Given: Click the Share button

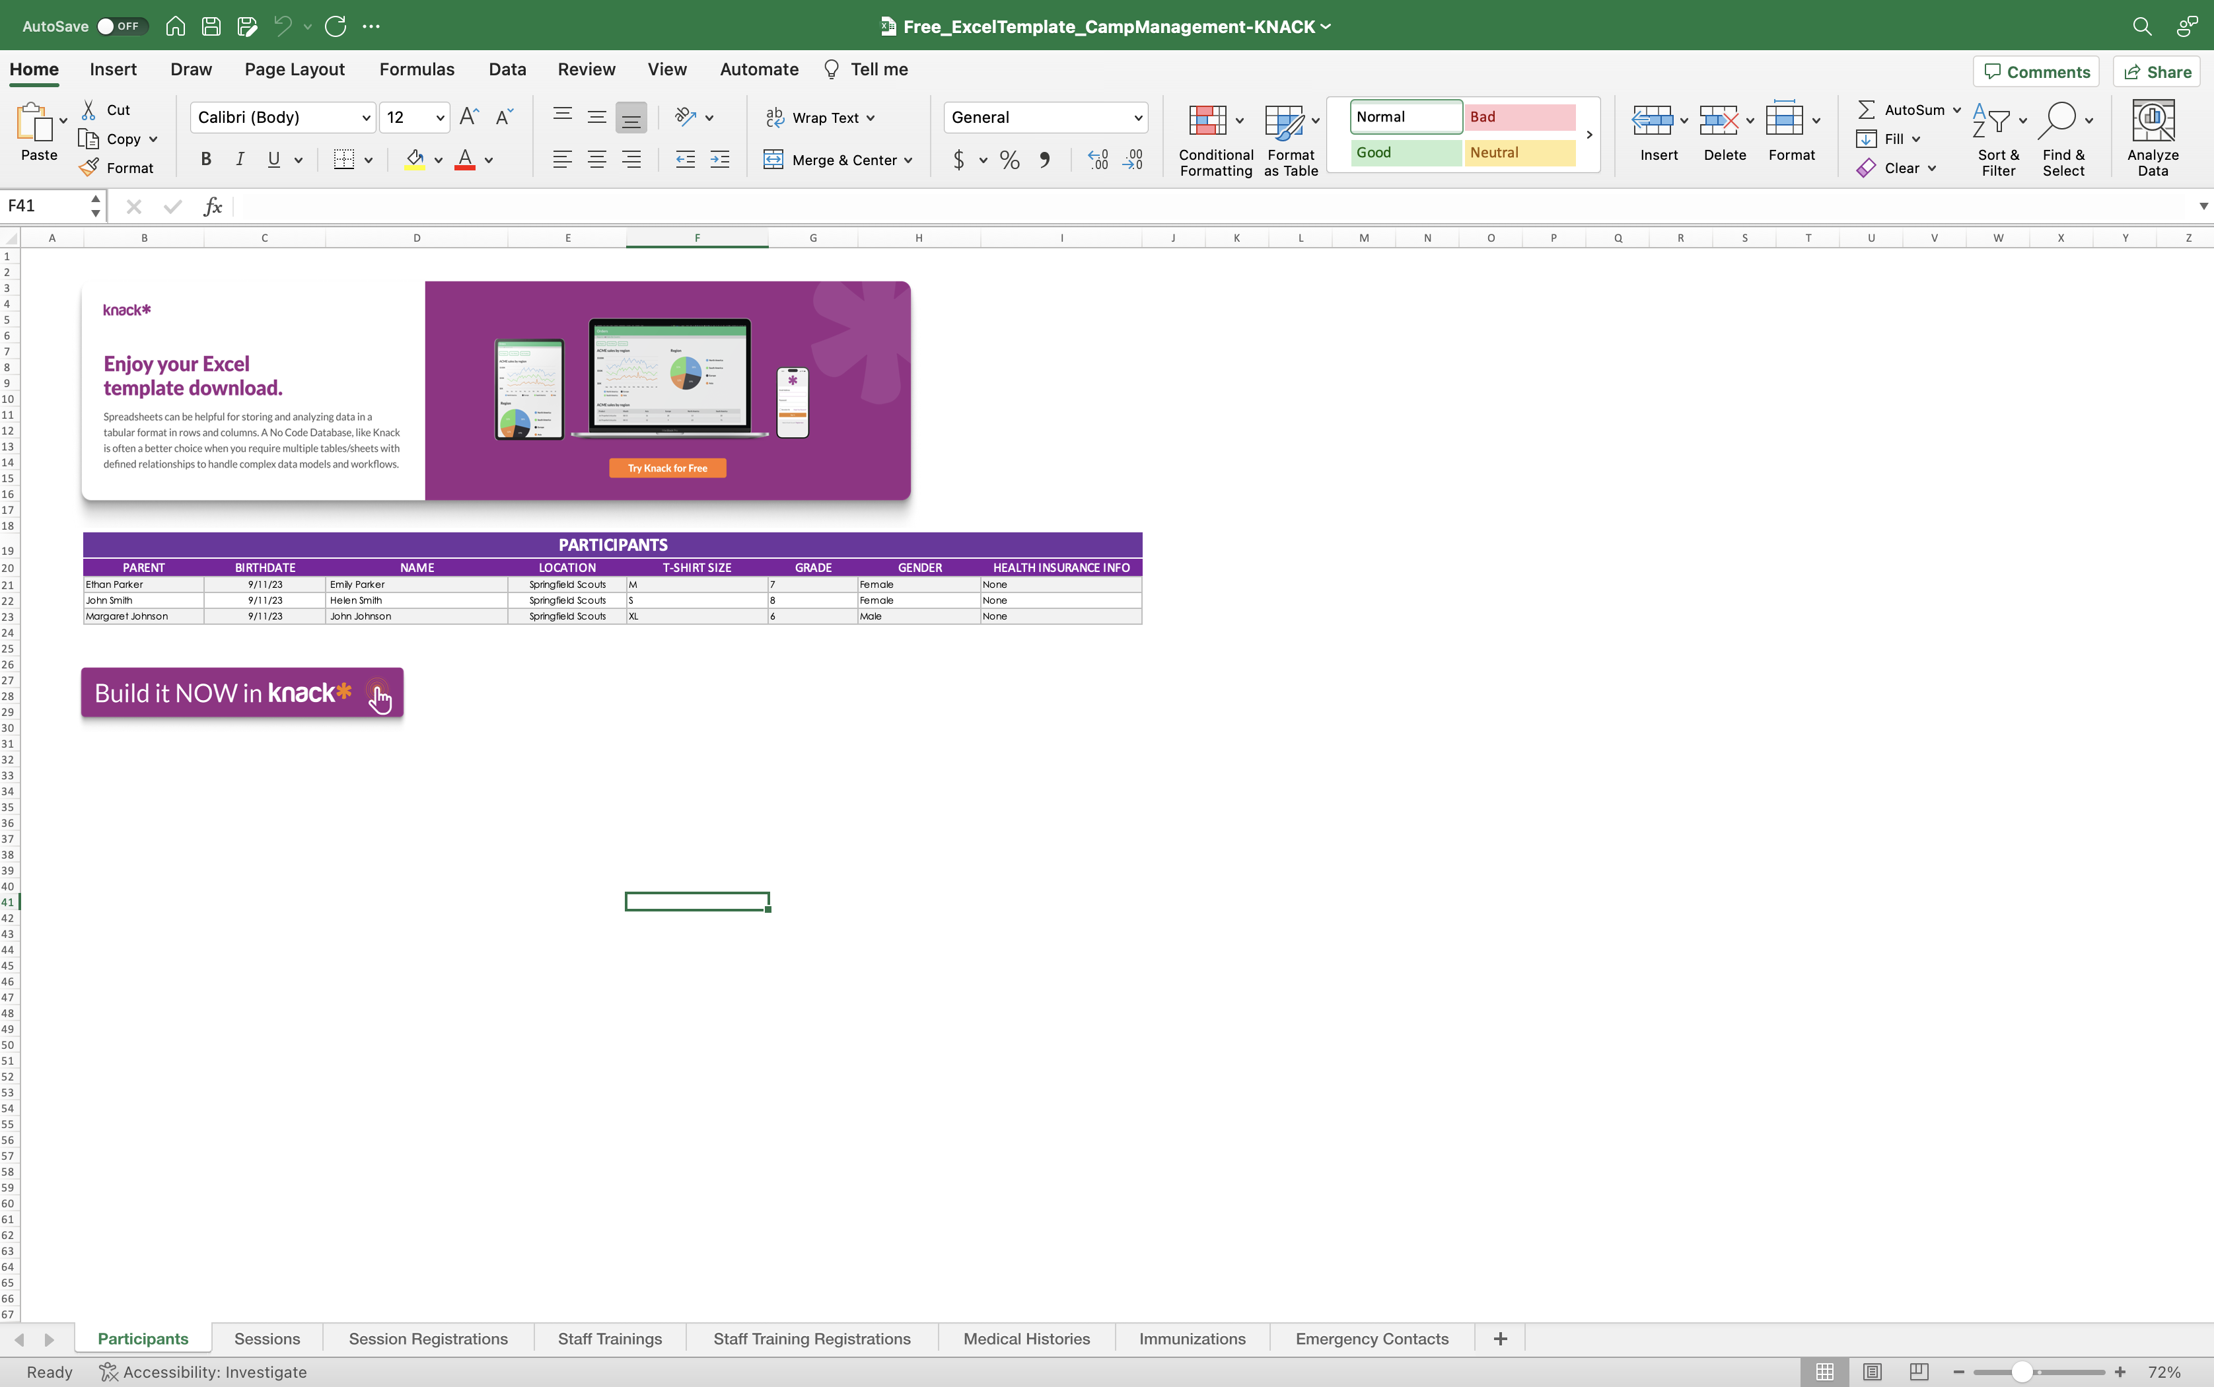Looking at the screenshot, I should pos(2157,71).
